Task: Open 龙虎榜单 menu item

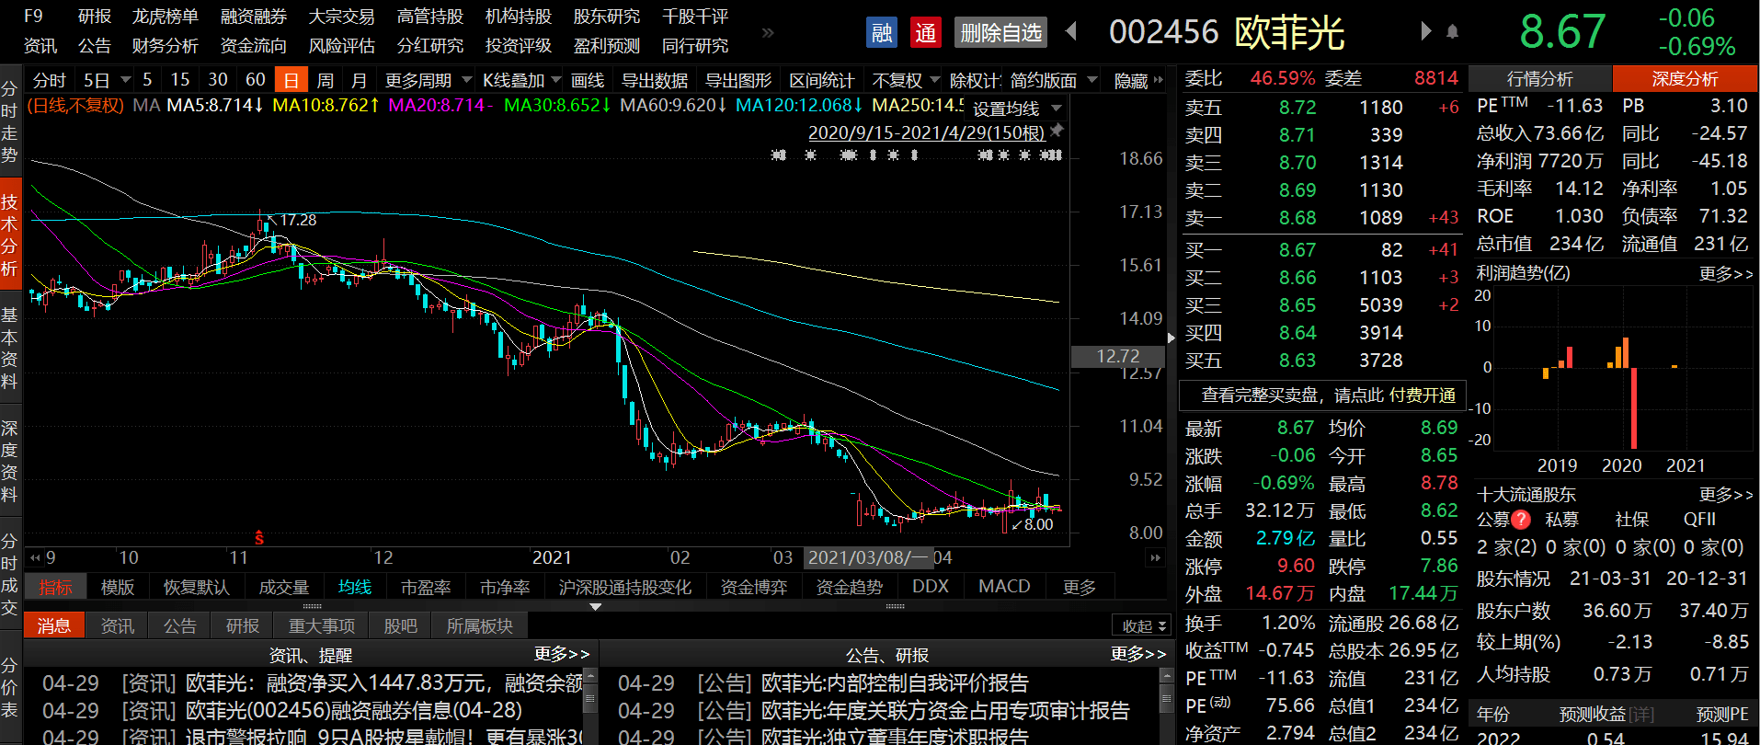Action: (x=166, y=17)
